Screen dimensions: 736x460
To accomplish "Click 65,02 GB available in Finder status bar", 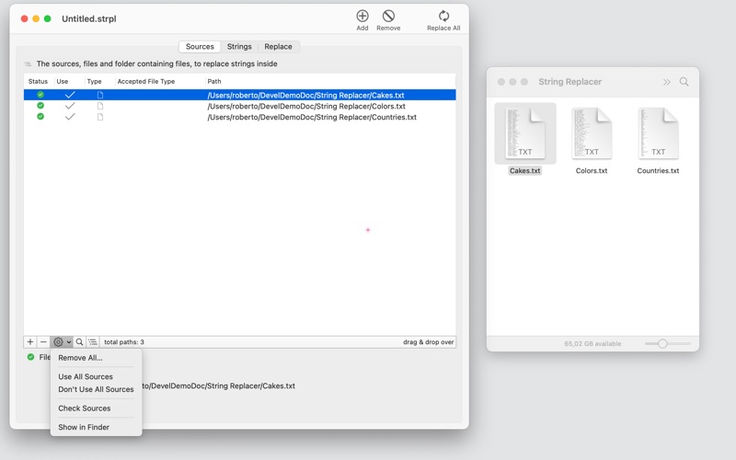I will click(x=592, y=343).
